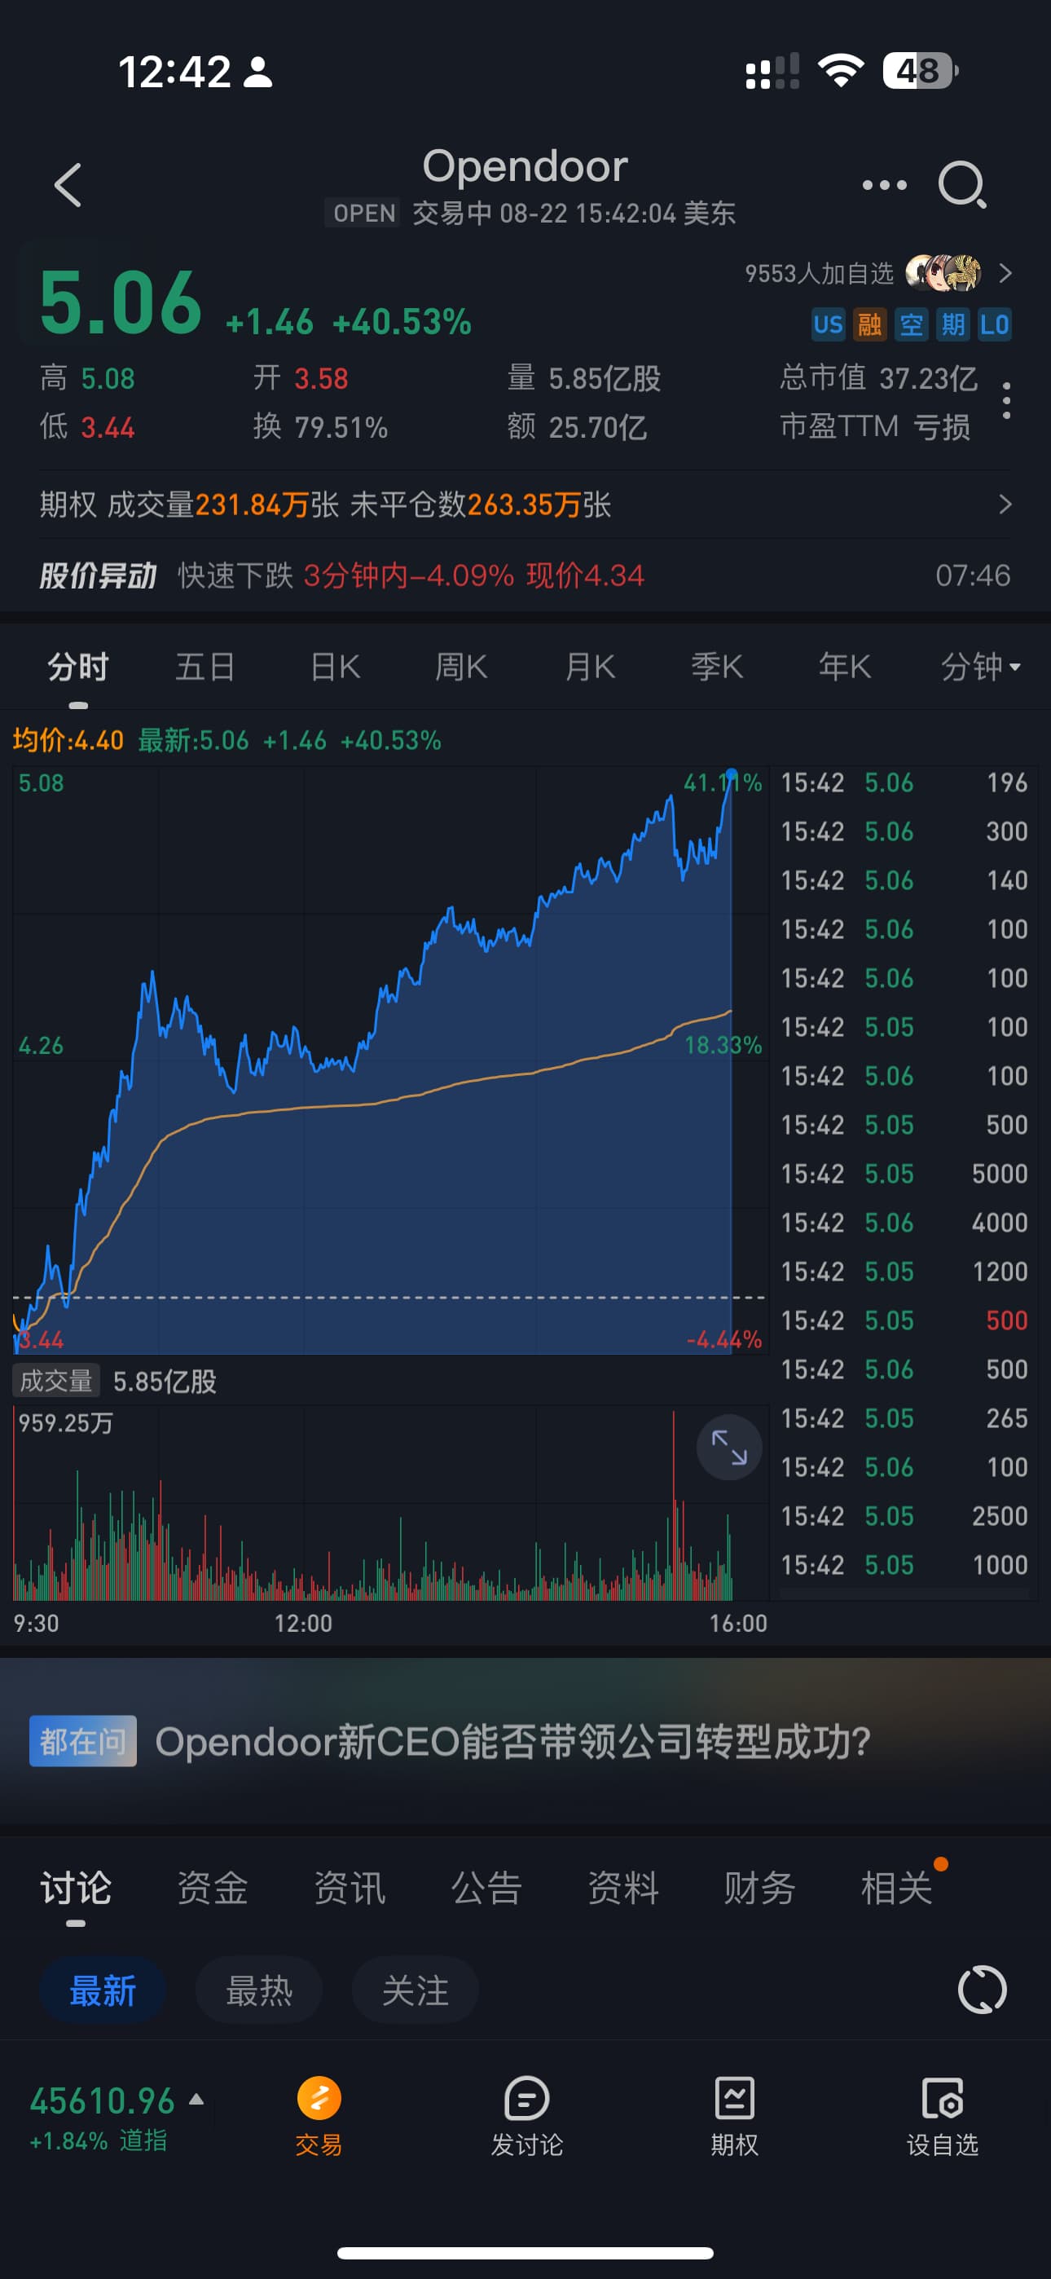This screenshot has width=1051, height=2279.
Task: Tap the volume bar chart
Action: (389, 1502)
